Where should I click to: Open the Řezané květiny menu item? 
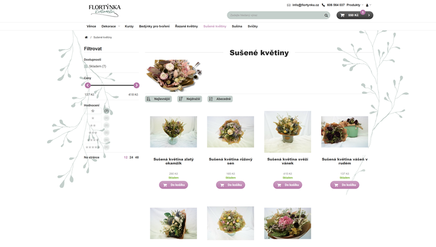186,26
